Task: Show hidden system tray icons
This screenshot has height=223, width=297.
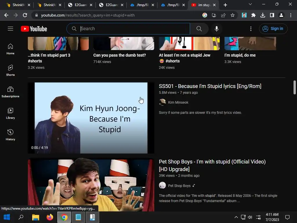Action: [x=236, y=217]
